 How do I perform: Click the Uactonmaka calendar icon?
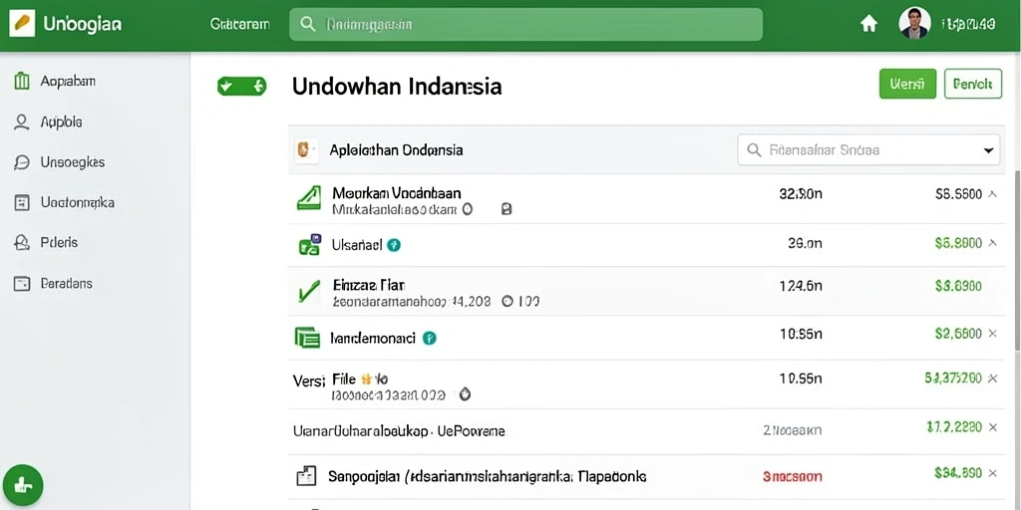(x=22, y=203)
